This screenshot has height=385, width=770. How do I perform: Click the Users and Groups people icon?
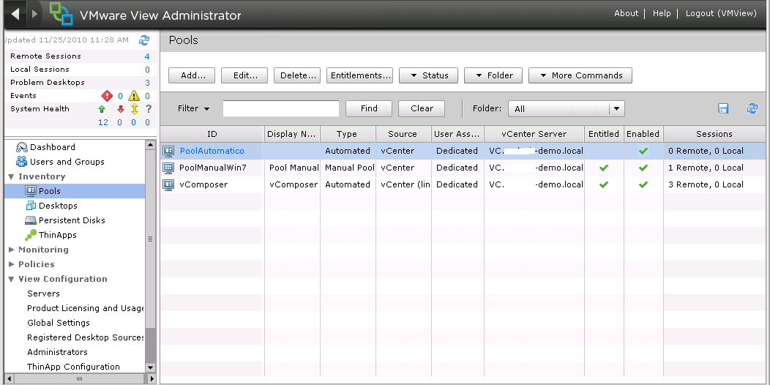tap(22, 162)
